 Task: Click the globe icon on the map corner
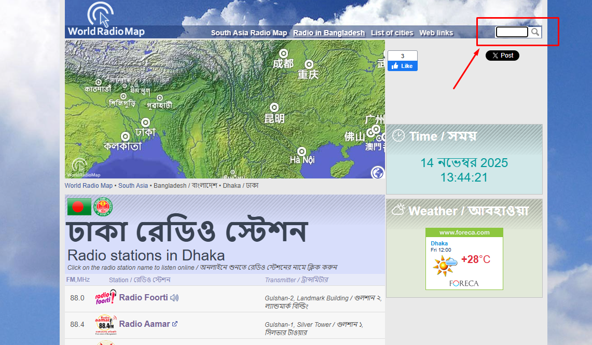(378, 173)
